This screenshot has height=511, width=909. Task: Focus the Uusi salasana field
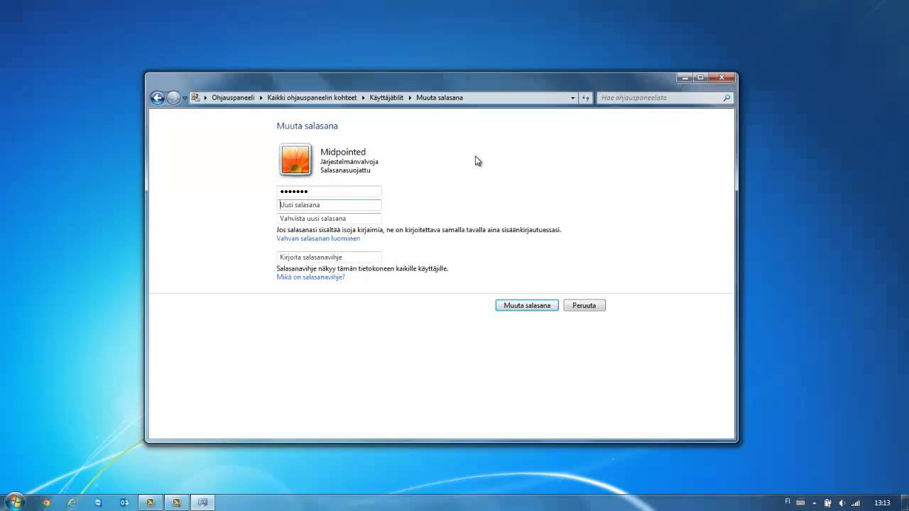click(329, 205)
